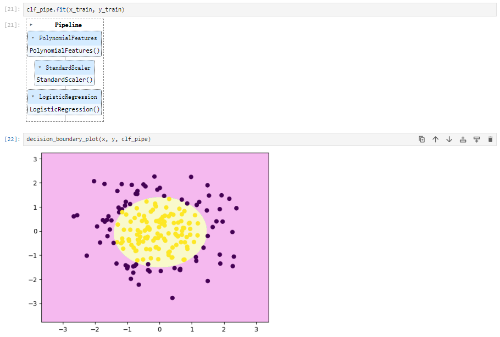Screen dimensions: 500x337
Task: Duplicate cell 22 with the copy icon
Action: click(421, 139)
